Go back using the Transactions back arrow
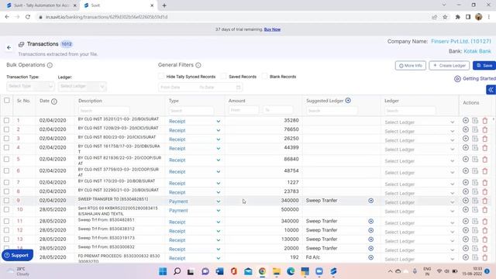 coord(9,48)
